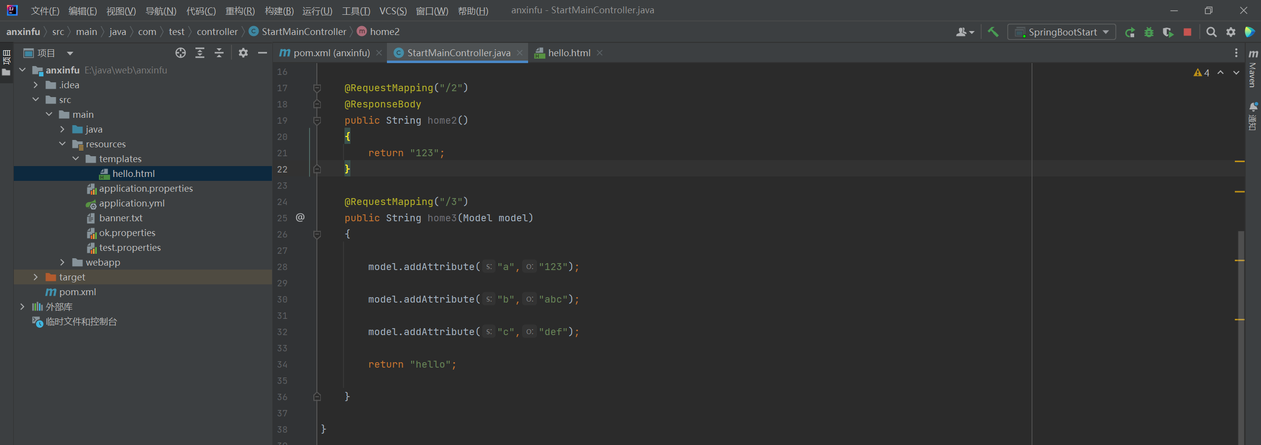The width and height of the screenshot is (1261, 445).
Task: Click home2 method breadcrumb
Action: (x=379, y=32)
